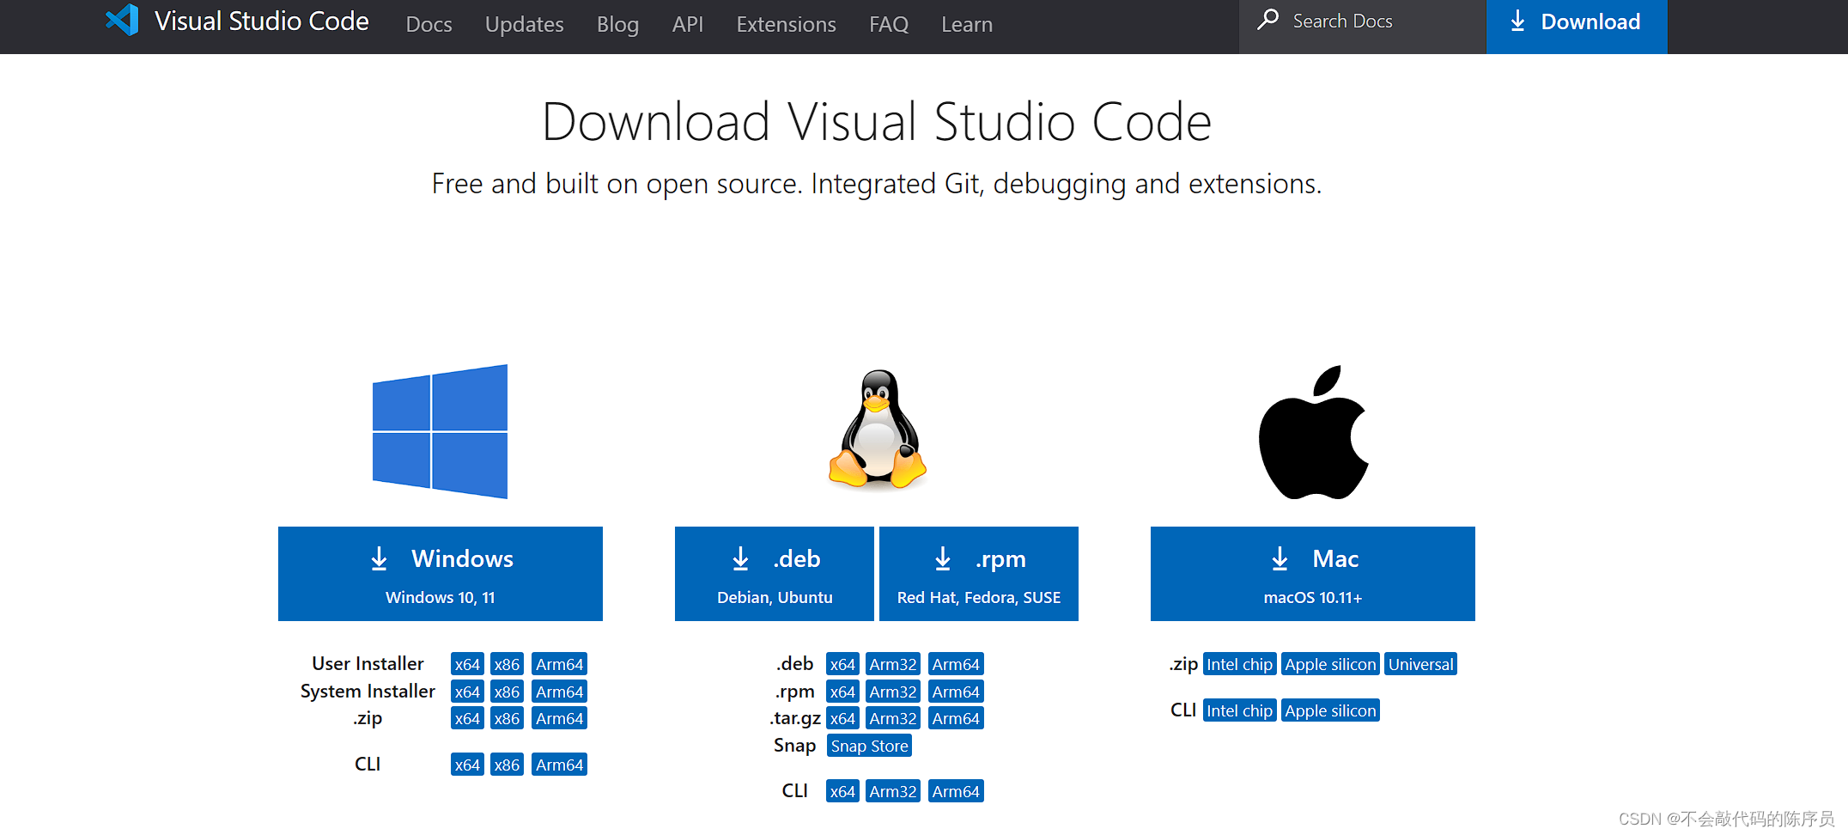
Task: Download the .deb Debian, Ubuntu package
Action: (775, 574)
